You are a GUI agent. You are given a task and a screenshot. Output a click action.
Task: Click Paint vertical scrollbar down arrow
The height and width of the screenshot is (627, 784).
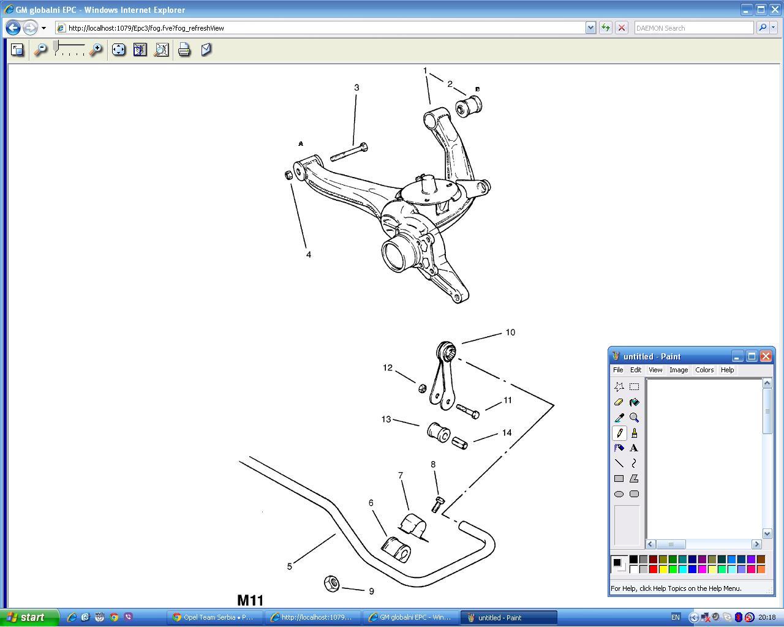click(767, 533)
